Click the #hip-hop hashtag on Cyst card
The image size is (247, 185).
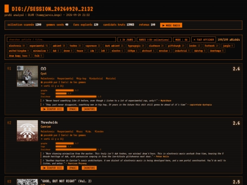[x=81, y=79]
